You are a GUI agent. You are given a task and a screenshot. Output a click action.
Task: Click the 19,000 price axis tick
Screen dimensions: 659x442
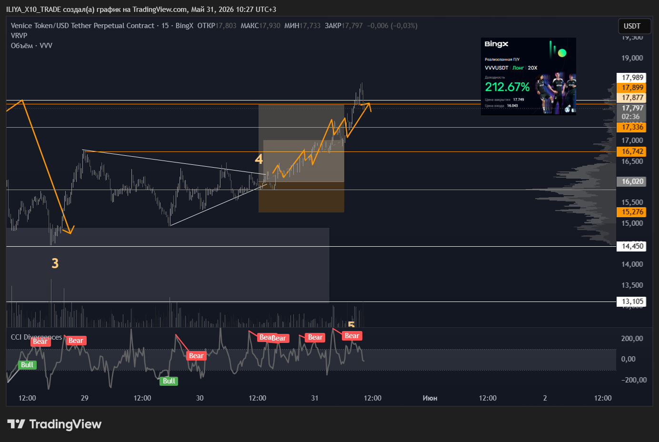[x=632, y=58]
